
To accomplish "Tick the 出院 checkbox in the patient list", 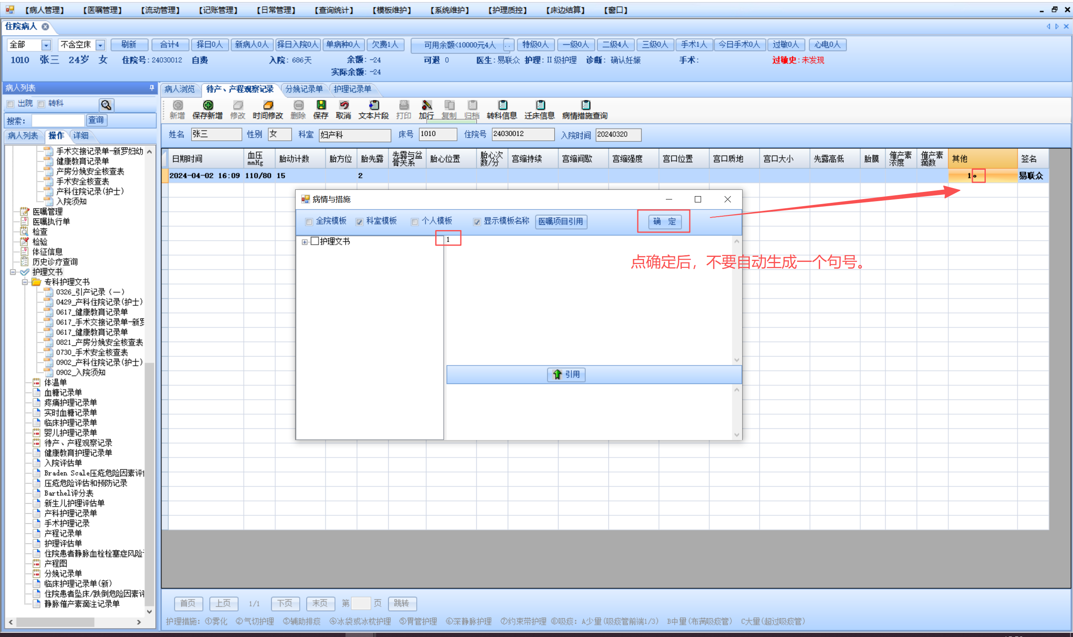I will click(x=11, y=104).
